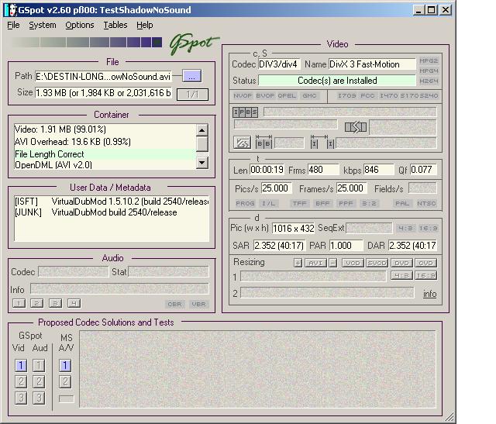Click the decode-order button left of B-B icon

click(x=242, y=143)
